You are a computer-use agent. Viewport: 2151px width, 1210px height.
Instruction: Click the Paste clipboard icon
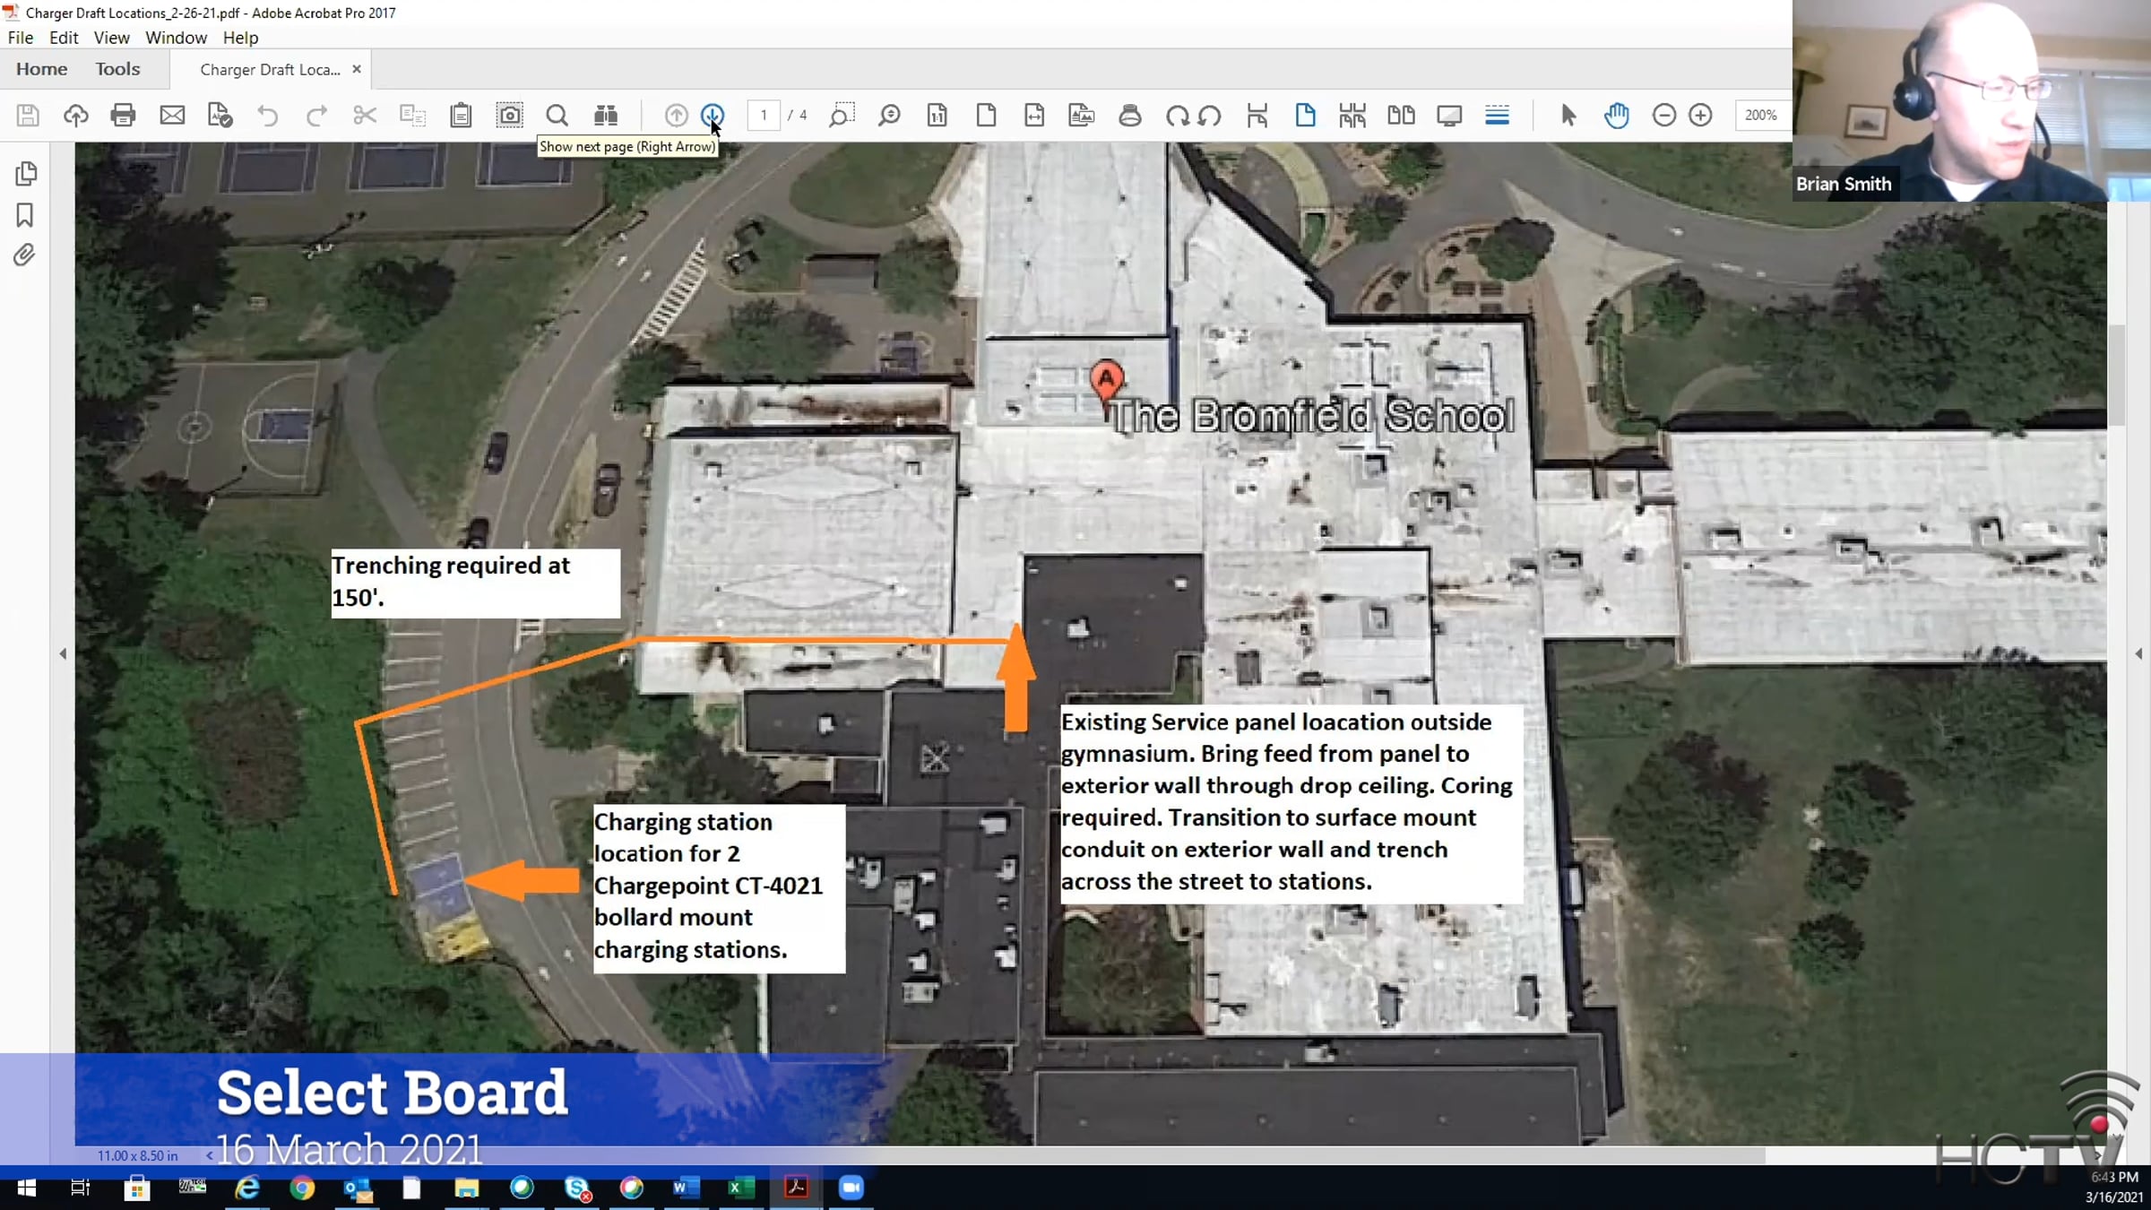461,115
